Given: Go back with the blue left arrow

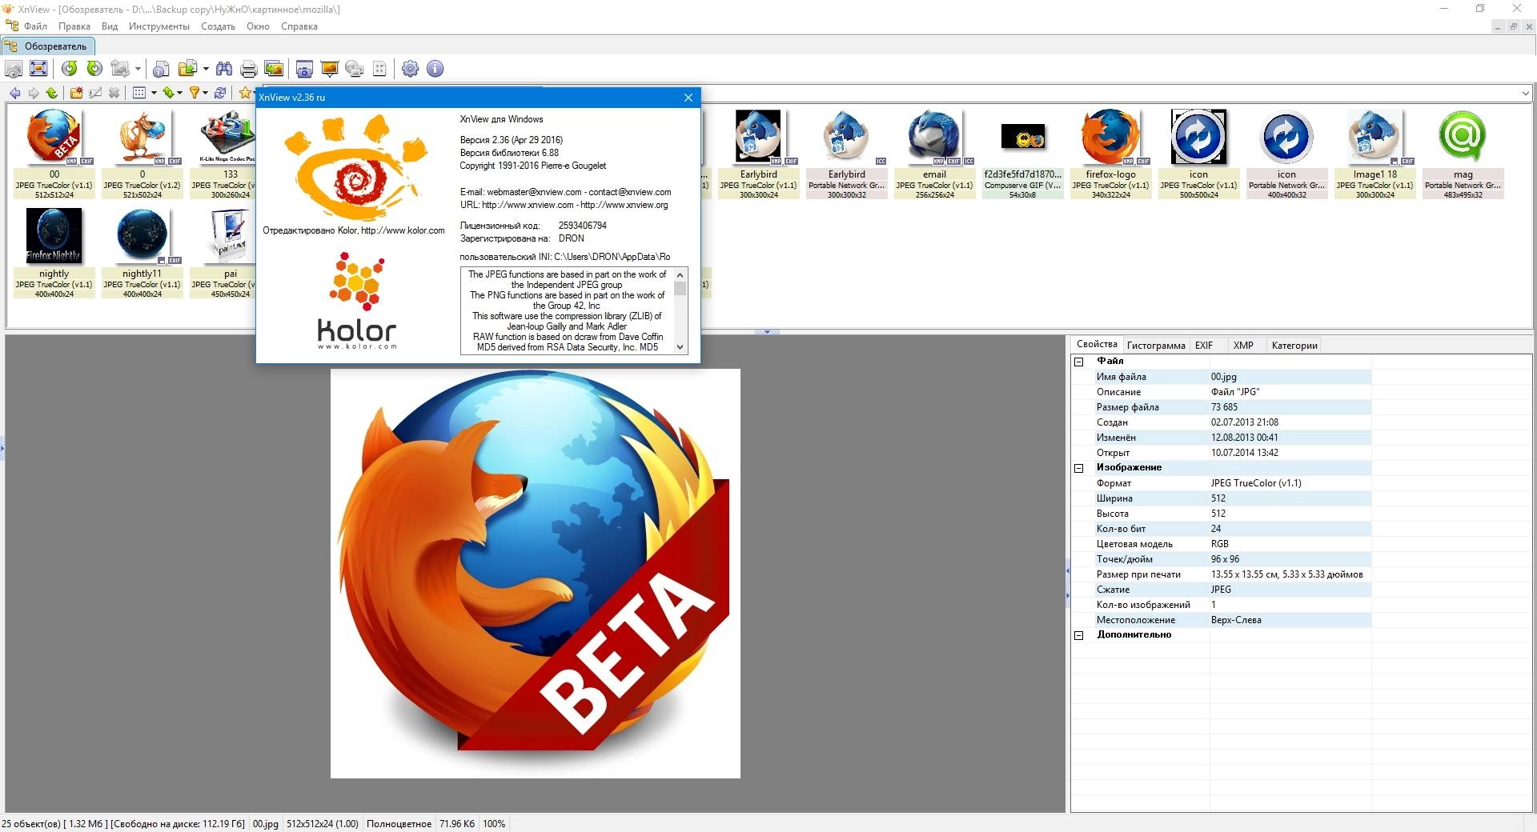Looking at the screenshot, I should pyautogui.click(x=14, y=93).
